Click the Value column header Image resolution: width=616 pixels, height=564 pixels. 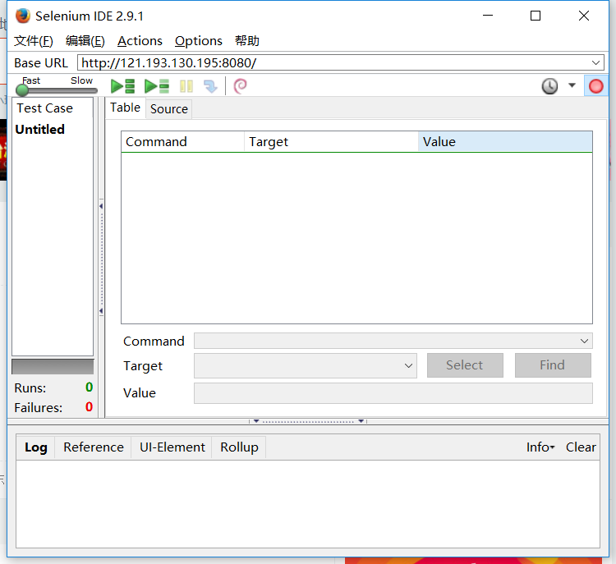(x=505, y=142)
